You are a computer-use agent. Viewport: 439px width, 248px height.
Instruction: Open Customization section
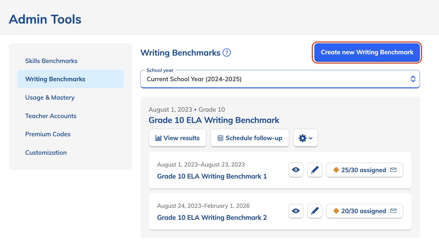(x=46, y=153)
